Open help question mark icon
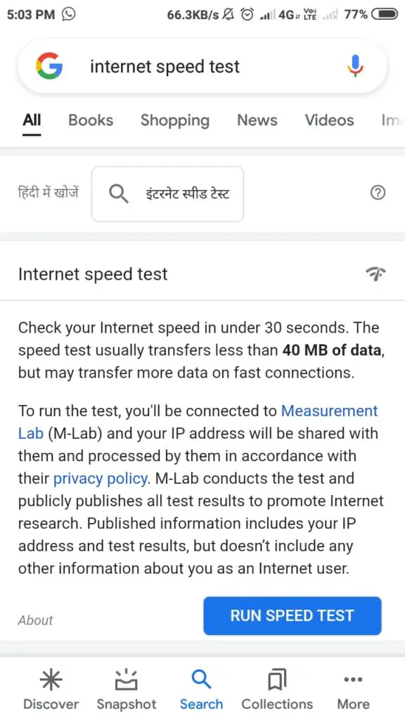Screen dimensions: 405x720 click(378, 193)
